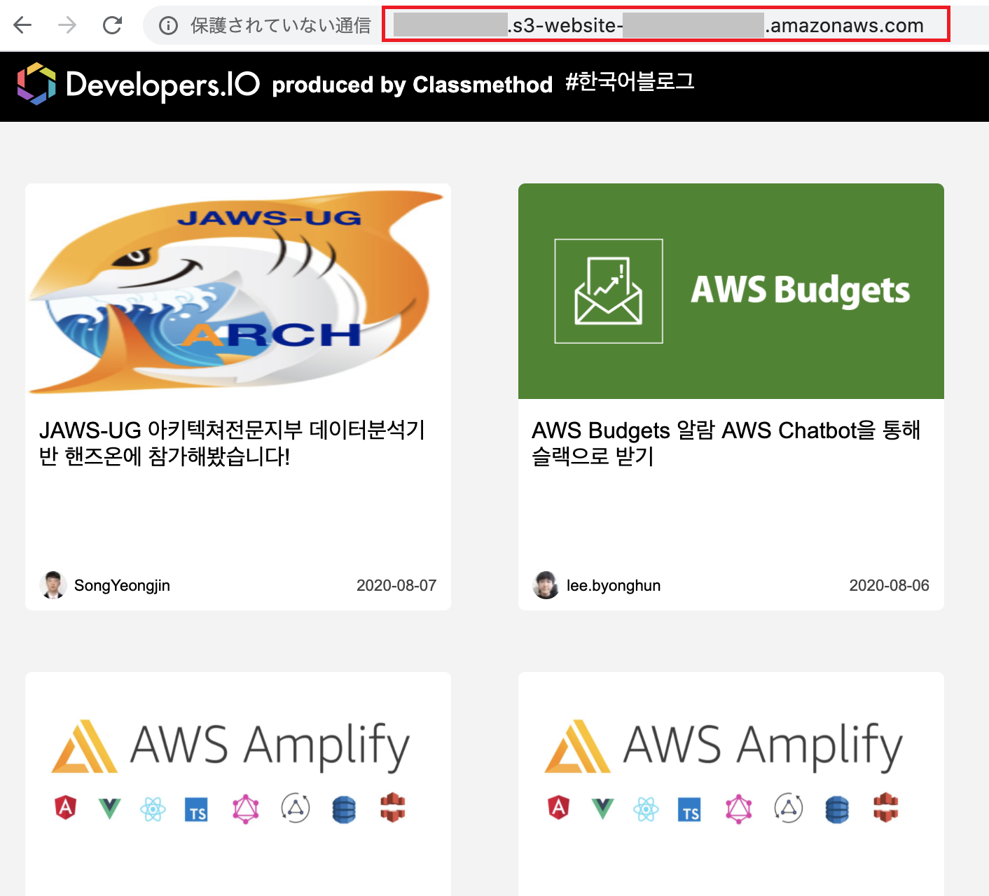Click the date 2020-08-07 on the JAWS-UG card
This screenshot has height=896, width=989.
coord(396,585)
